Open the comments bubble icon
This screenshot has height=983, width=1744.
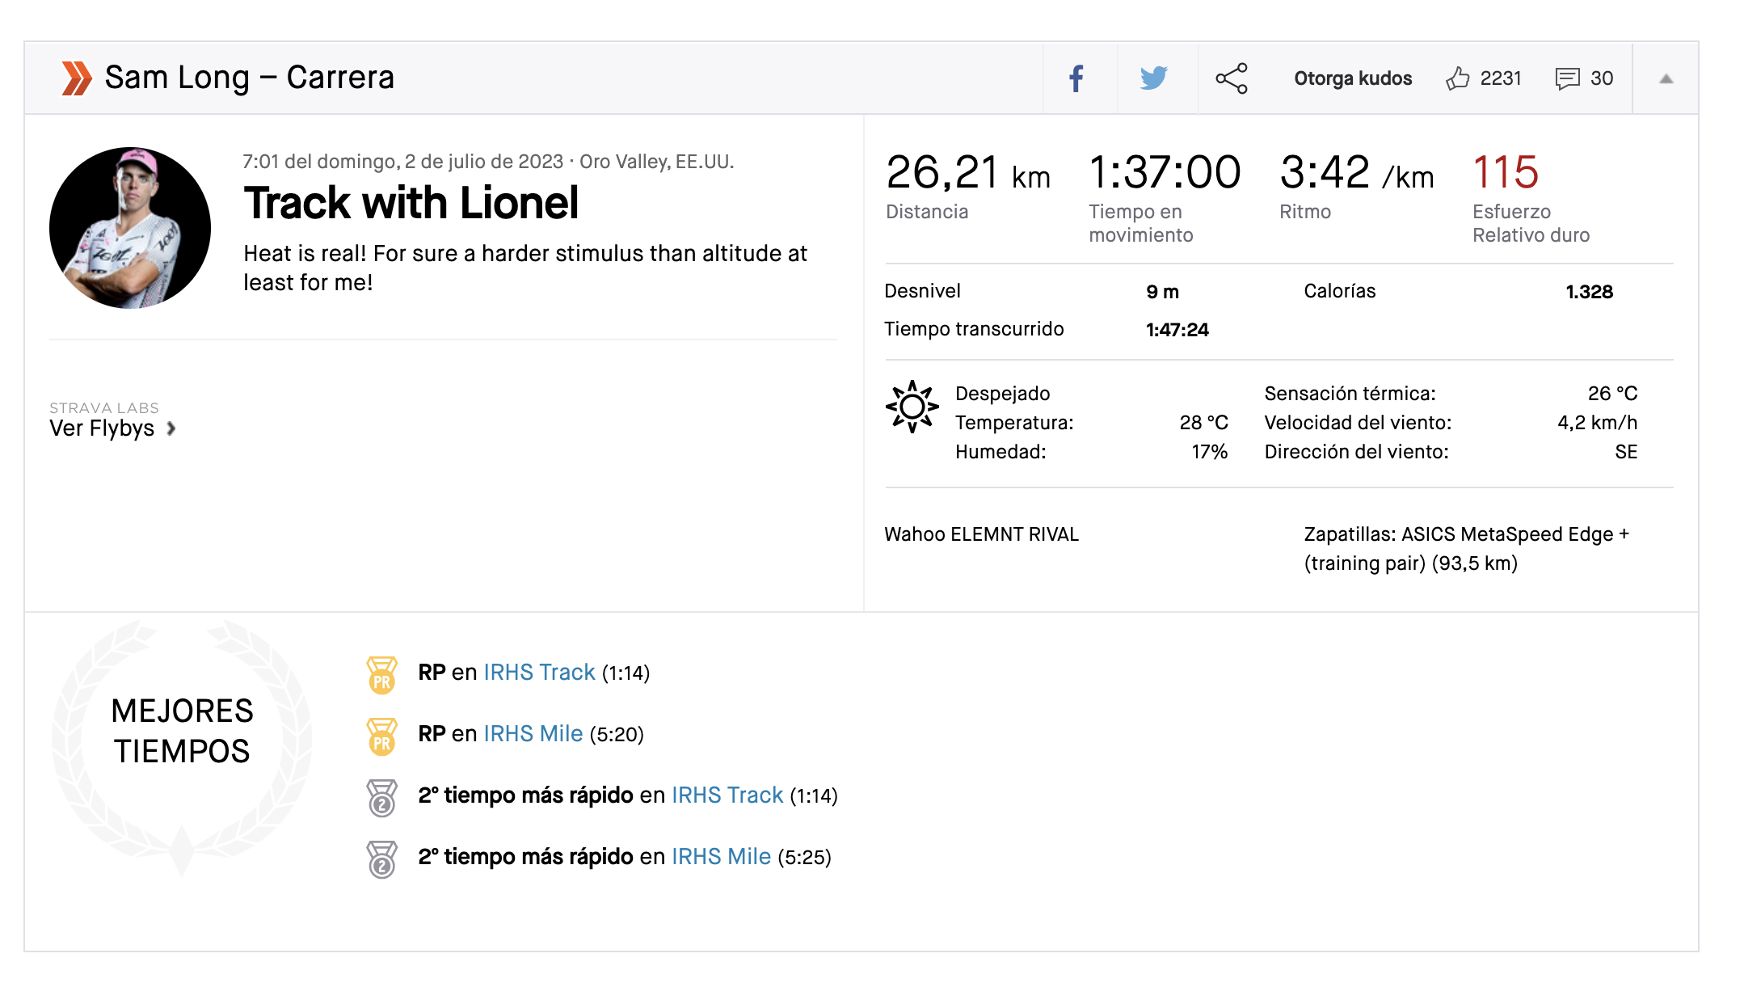(1567, 78)
